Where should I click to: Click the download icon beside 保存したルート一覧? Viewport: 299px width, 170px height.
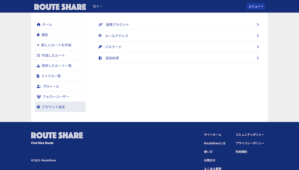38,66
